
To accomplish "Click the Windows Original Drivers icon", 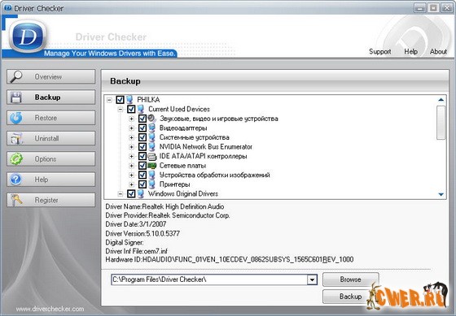I will point(141,193).
